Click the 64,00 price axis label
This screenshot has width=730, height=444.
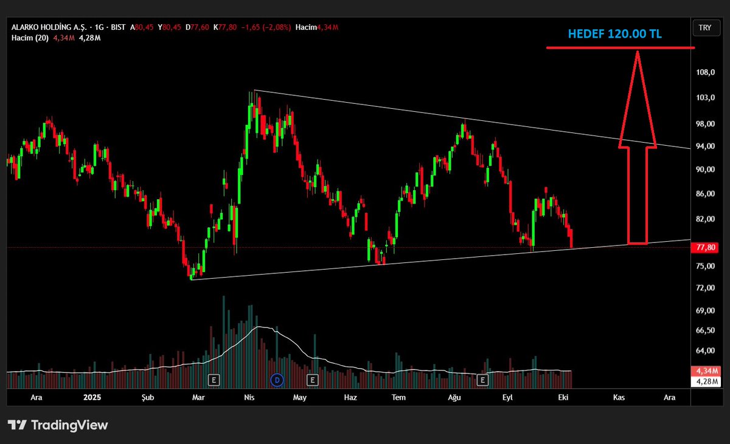(705, 351)
